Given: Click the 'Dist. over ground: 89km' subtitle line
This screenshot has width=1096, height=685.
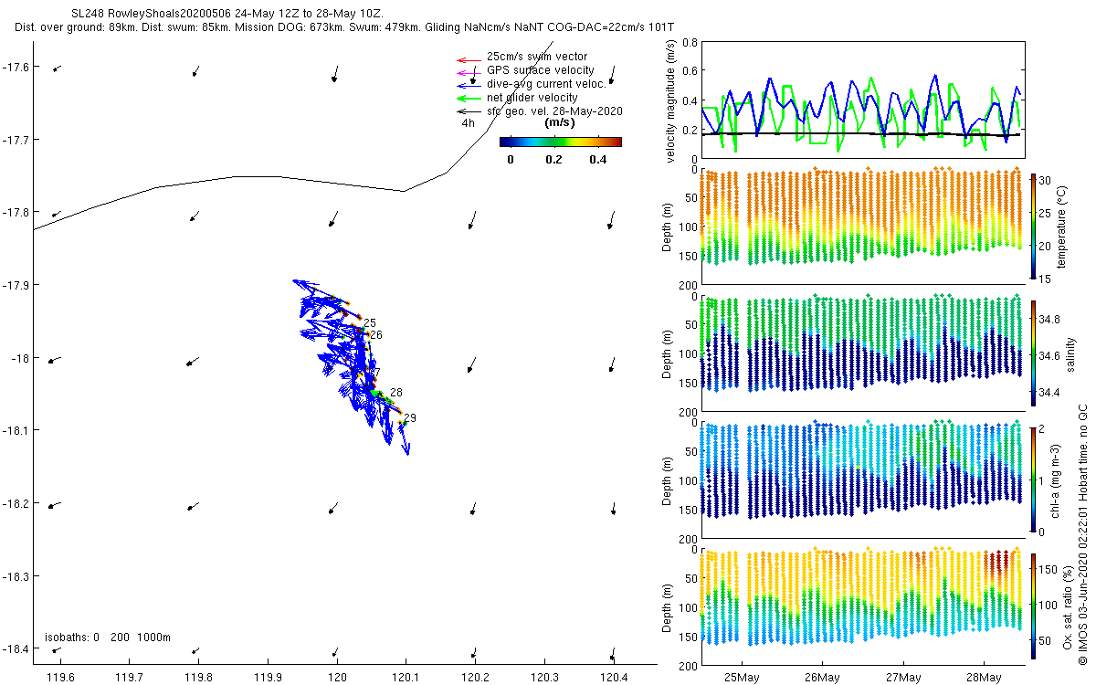Looking at the screenshot, I should point(343,27).
